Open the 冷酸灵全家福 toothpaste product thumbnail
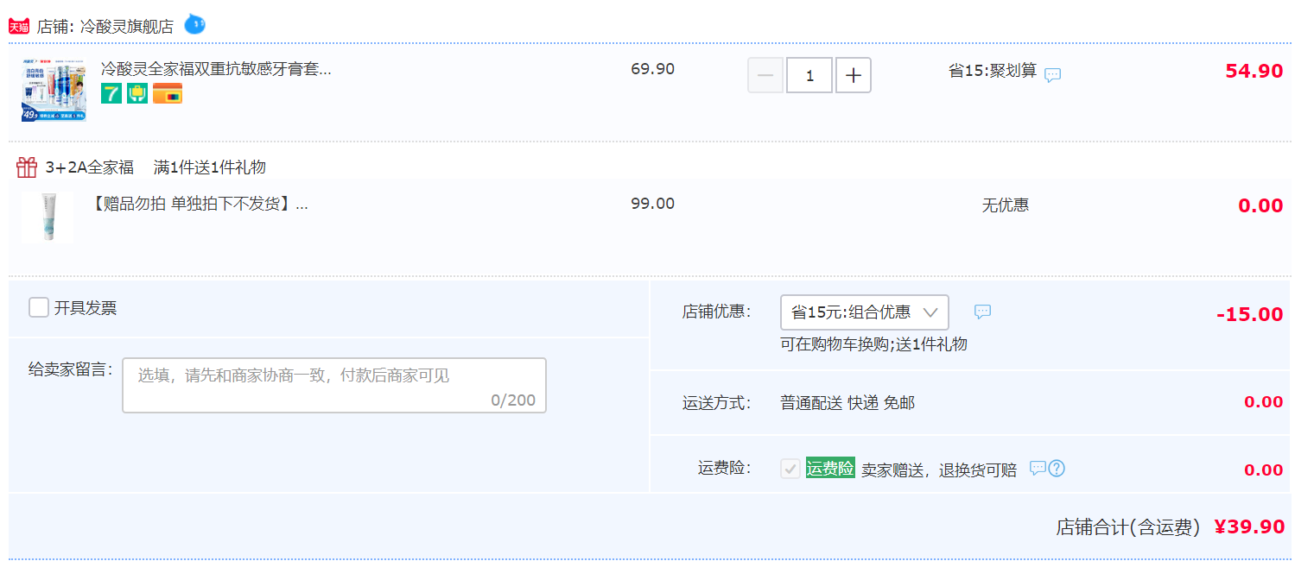 54,91
